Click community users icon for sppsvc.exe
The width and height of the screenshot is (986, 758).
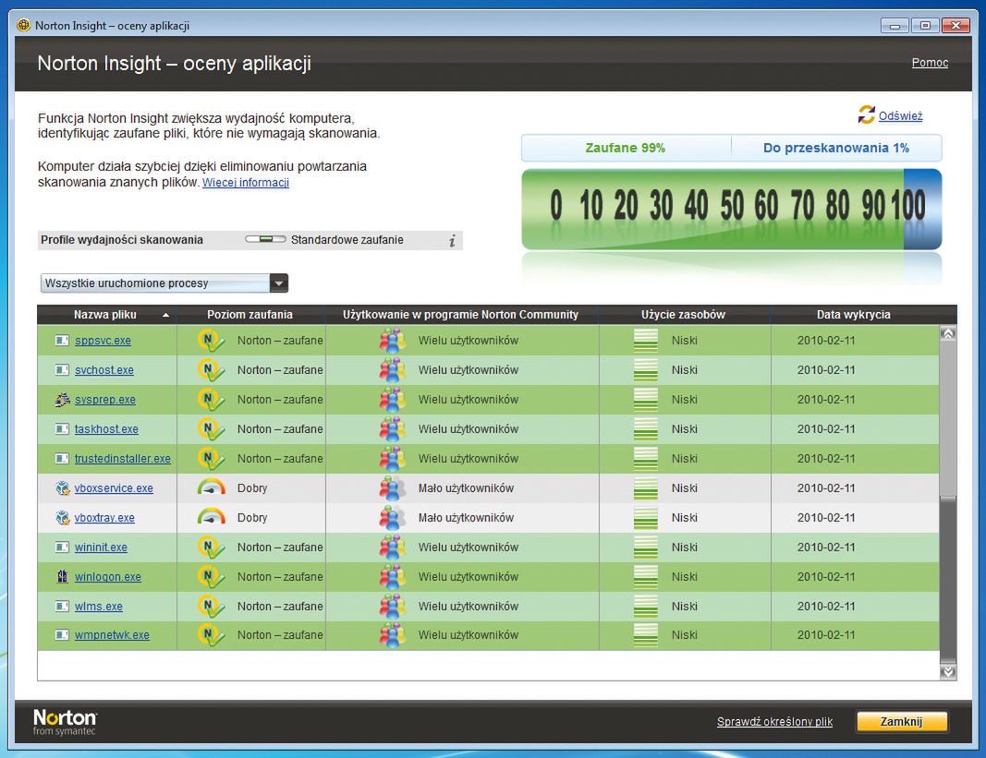click(393, 341)
